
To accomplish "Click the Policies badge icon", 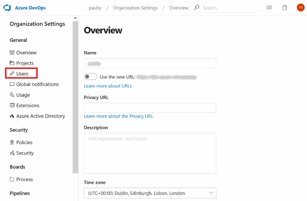I will [12, 142].
